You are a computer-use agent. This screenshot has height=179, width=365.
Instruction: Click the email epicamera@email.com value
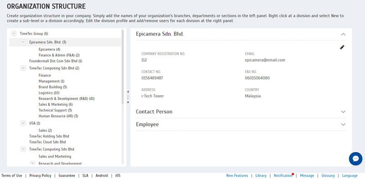pyautogui.click(x=265, y=60)
